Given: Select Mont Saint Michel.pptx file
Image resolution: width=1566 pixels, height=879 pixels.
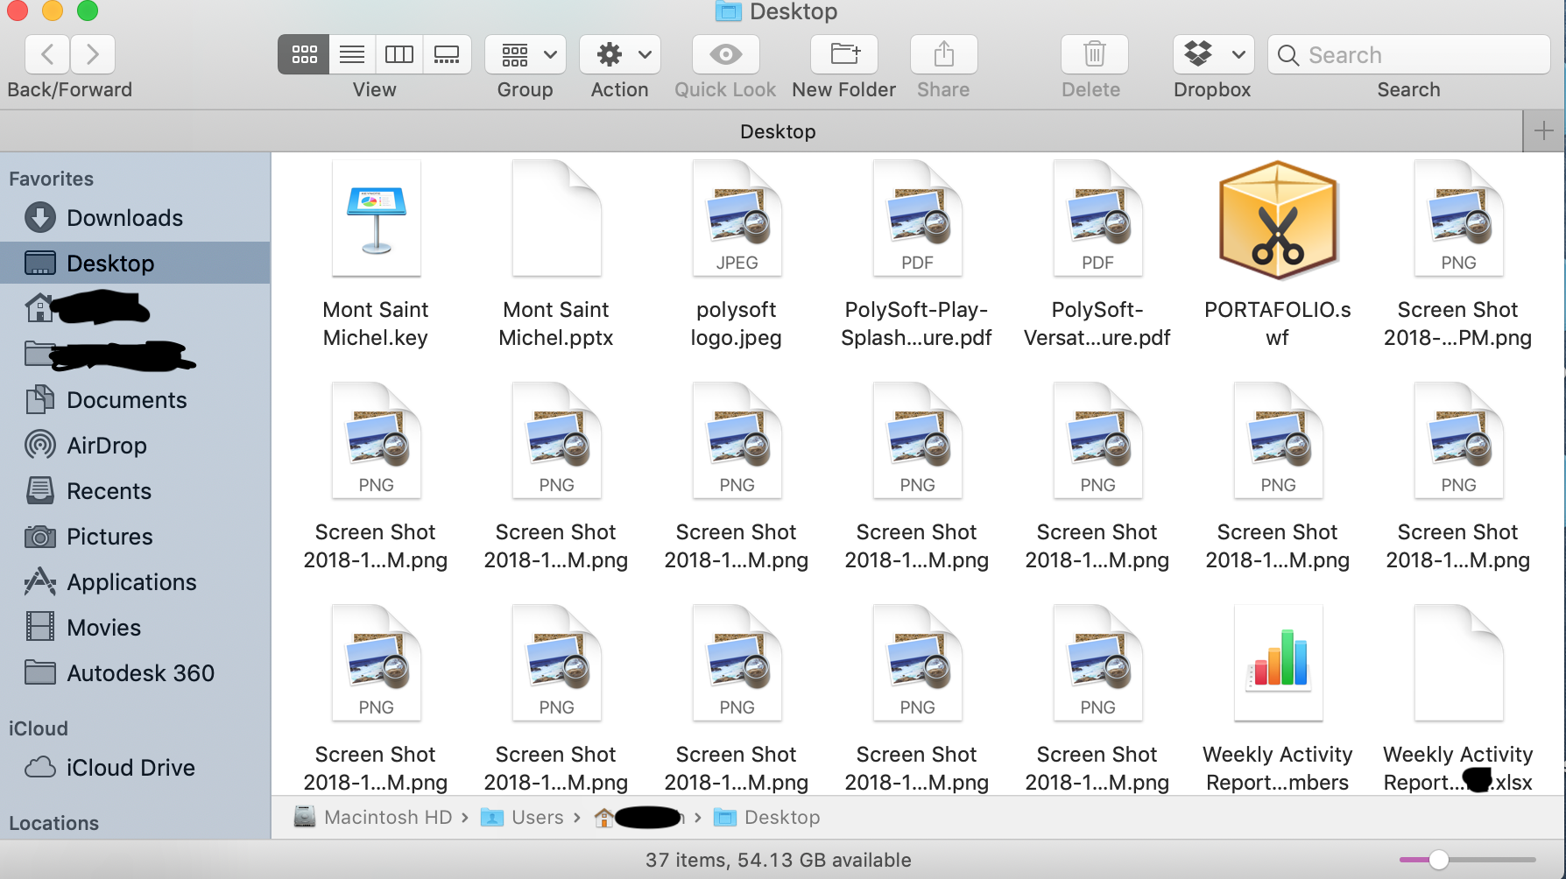Looking at the screenshot, I should coord(556,256).
